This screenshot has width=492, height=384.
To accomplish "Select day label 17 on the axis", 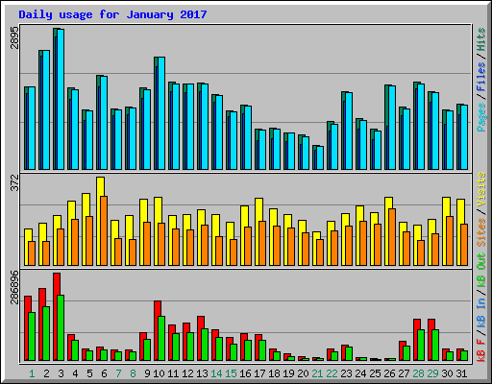I will pos(259,373).
